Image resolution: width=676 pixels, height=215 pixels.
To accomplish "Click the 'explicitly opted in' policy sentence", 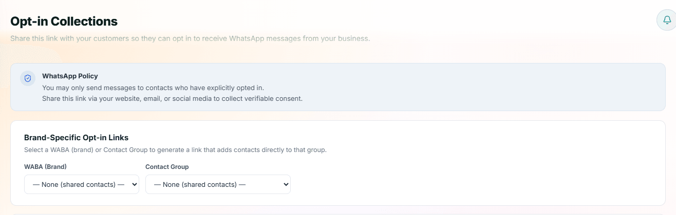I will [x=153, y=88].
